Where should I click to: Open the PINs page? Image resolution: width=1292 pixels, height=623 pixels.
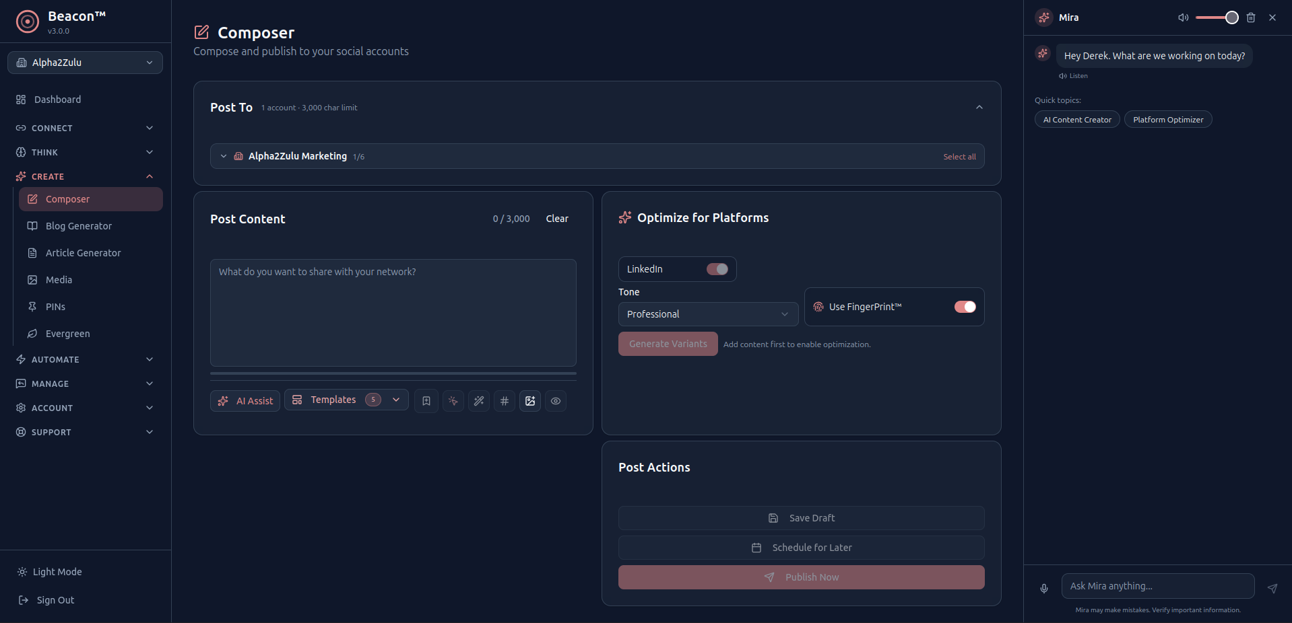[91, 307]
